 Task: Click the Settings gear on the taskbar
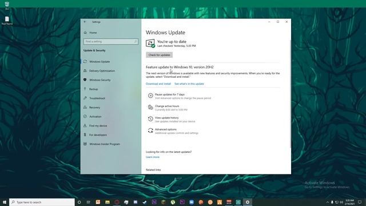248,202
